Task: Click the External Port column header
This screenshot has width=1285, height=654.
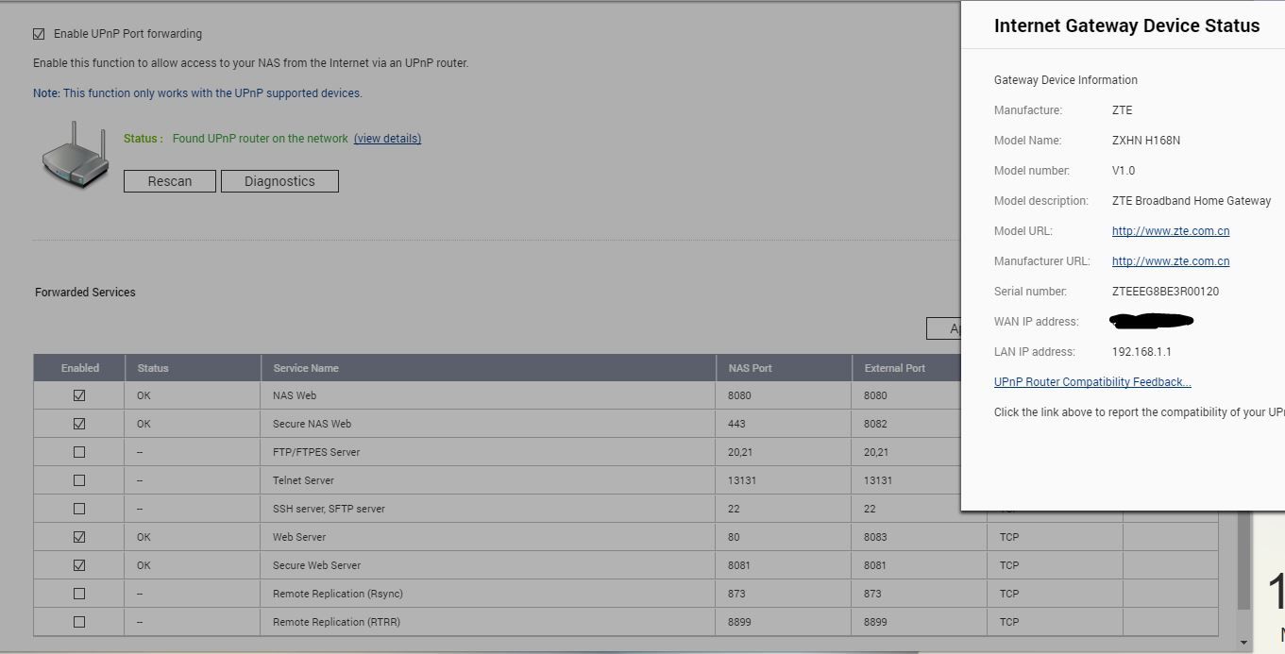Action: pyautogui.click(x=906, y=368)
